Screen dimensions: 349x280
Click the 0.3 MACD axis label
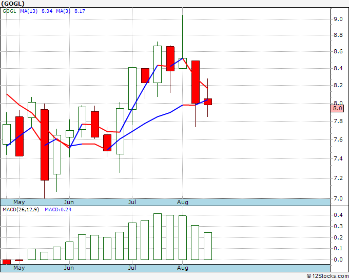coord(338,226)
